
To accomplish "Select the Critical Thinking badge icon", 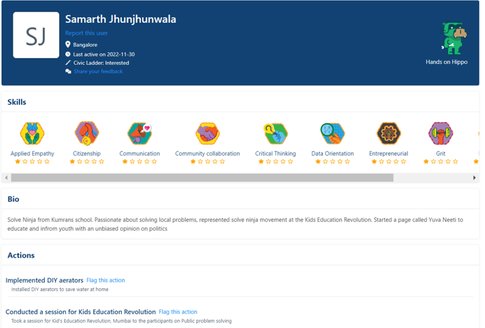I will tap(275, 133).
